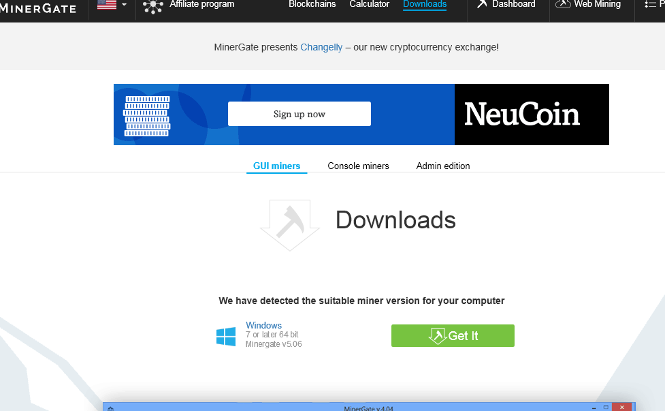Click the Downloads heading
665x411 pixels.
click(x=395, y=220)
